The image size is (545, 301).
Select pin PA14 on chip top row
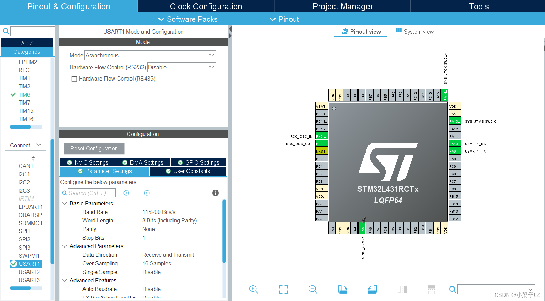[x=445, y=95]
